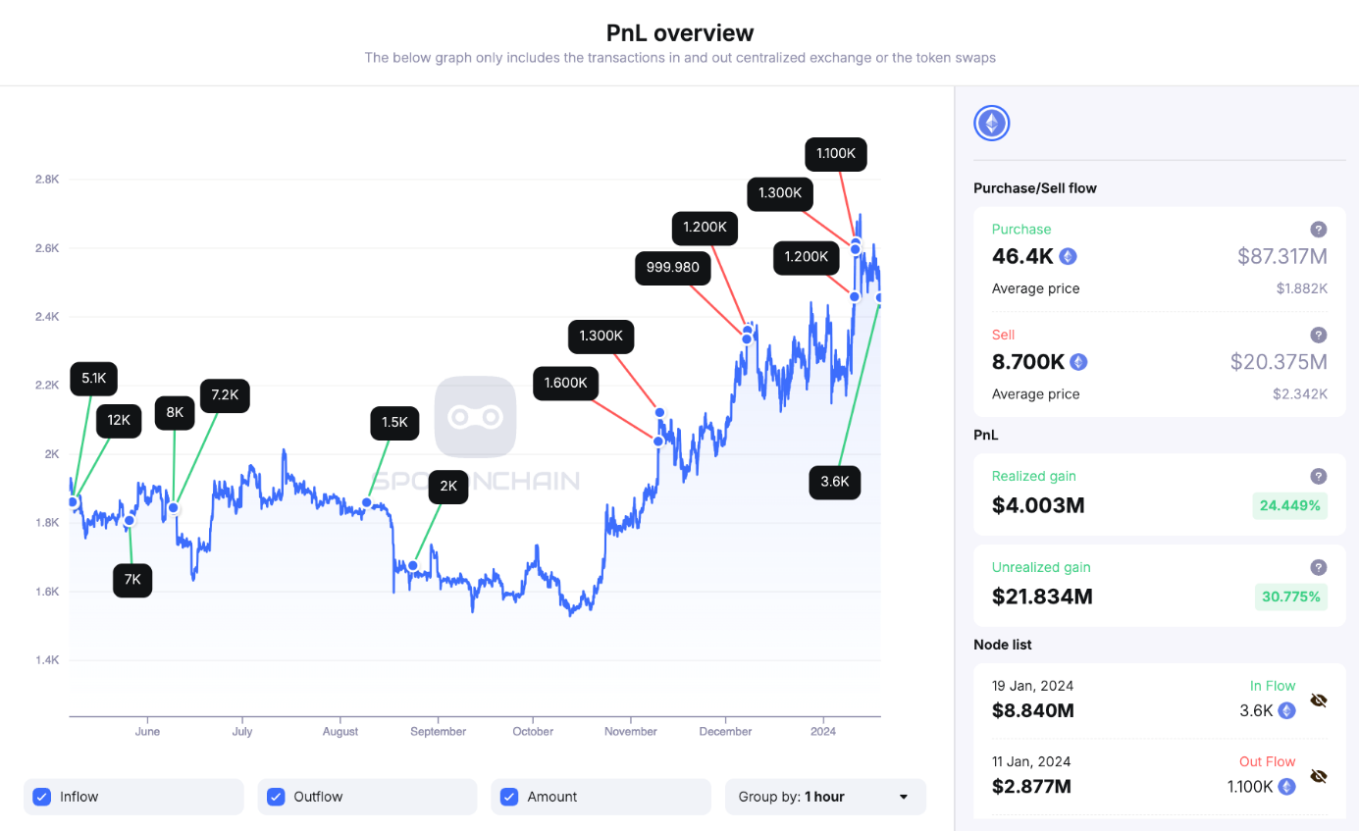Viewport: 1359px width, 831px height.
Task: Uncheck the Outflow checkbox
Action: [x=275, y=797]
